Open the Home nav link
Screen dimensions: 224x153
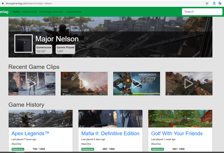pyautogui.click(x=16, y=12)
